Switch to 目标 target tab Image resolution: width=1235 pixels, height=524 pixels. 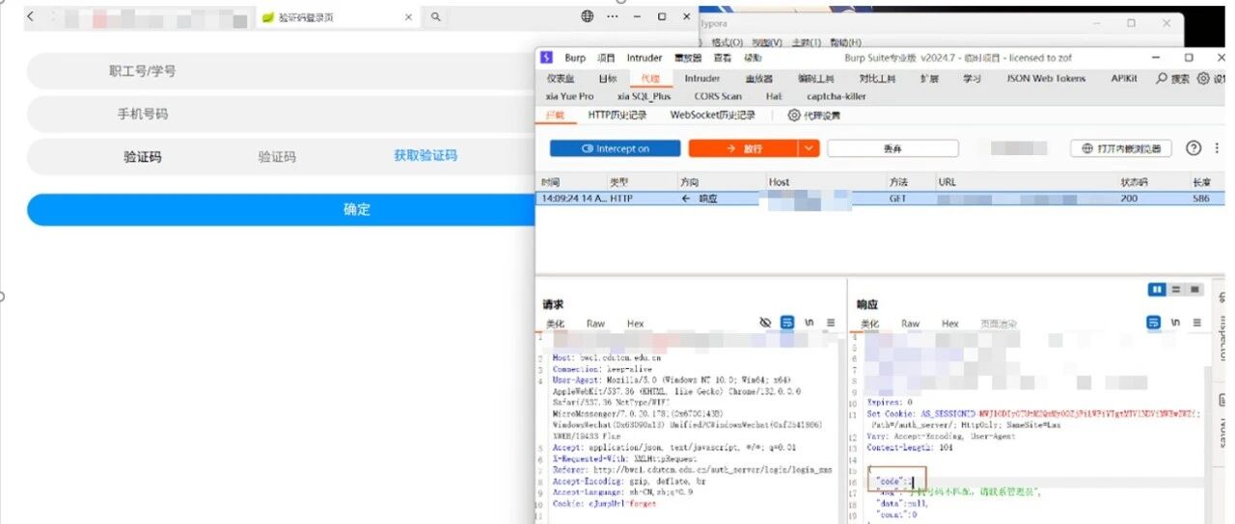(x=608, y=79)
